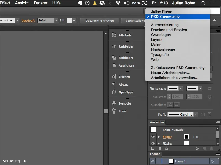Open Ebenen panel options menu icon
The image size is (221, 165).
218,154
